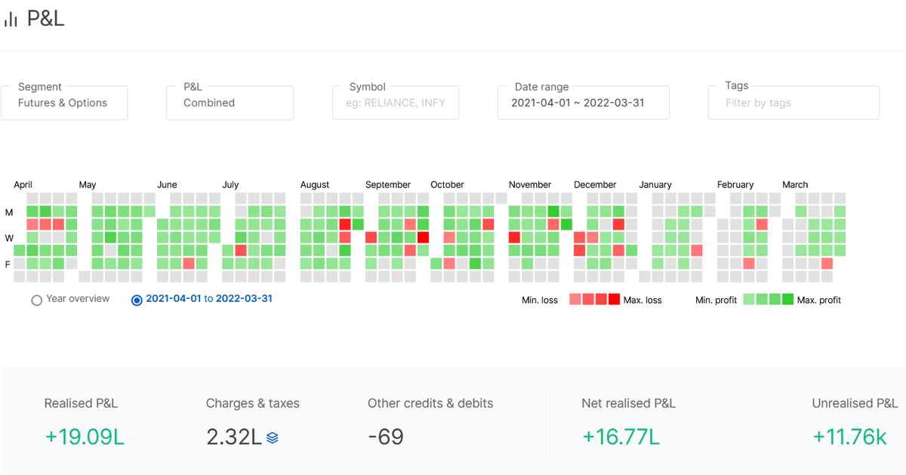Click the Unrealised P&L value +11.76k
The height and width of the screenshot is (475, 906).
click(x=849, y=436)
